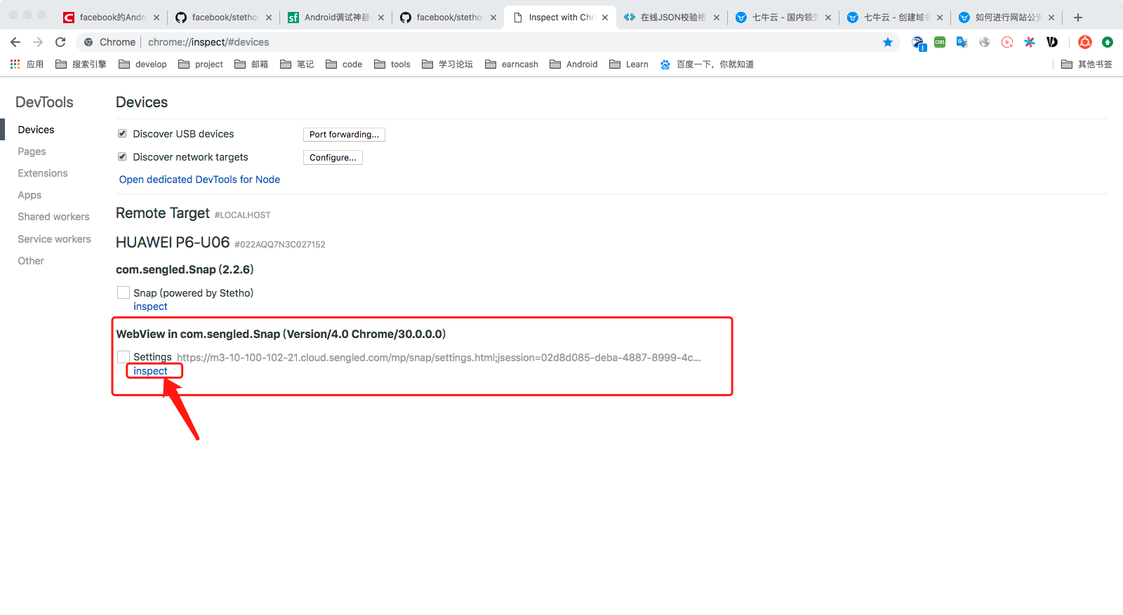
Task: Expand the 搜索引擎 bookmark folder
Action: tap(81, 65)
